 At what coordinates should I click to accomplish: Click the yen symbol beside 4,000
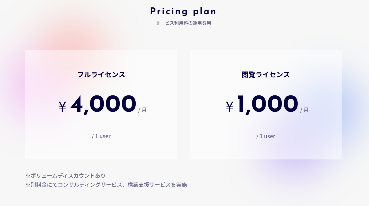(62, 106)
